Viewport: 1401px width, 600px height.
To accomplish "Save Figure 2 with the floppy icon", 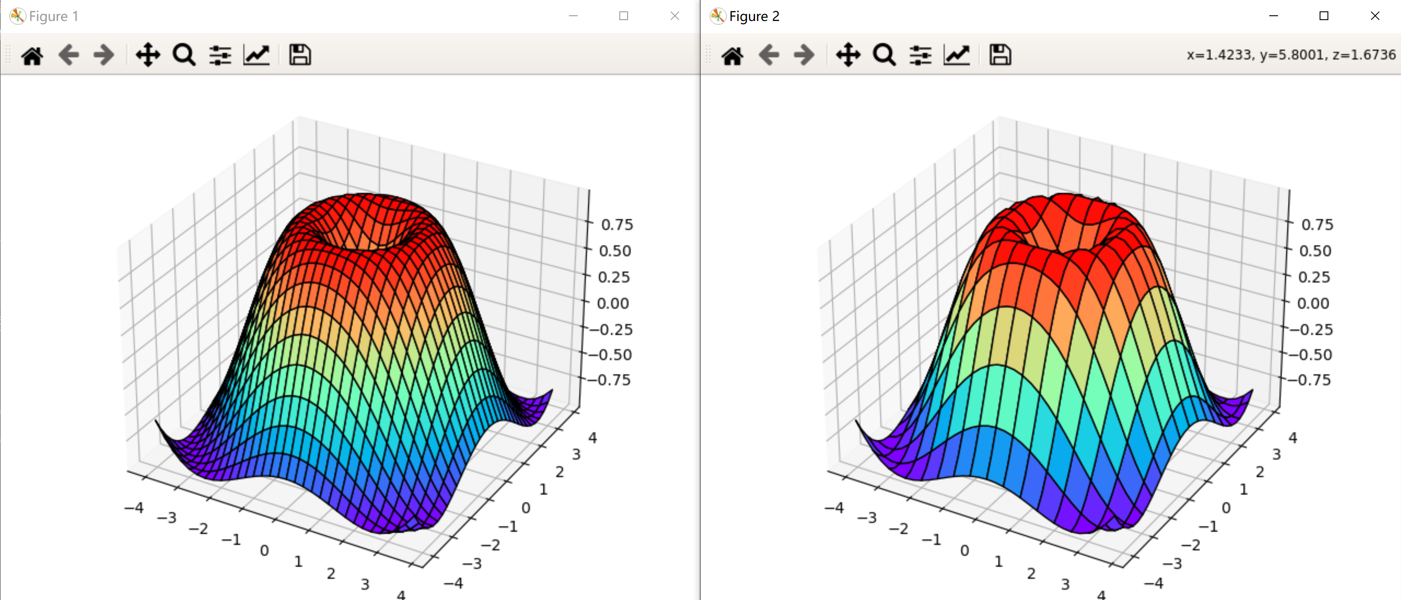I will (x=1000, y=55).
